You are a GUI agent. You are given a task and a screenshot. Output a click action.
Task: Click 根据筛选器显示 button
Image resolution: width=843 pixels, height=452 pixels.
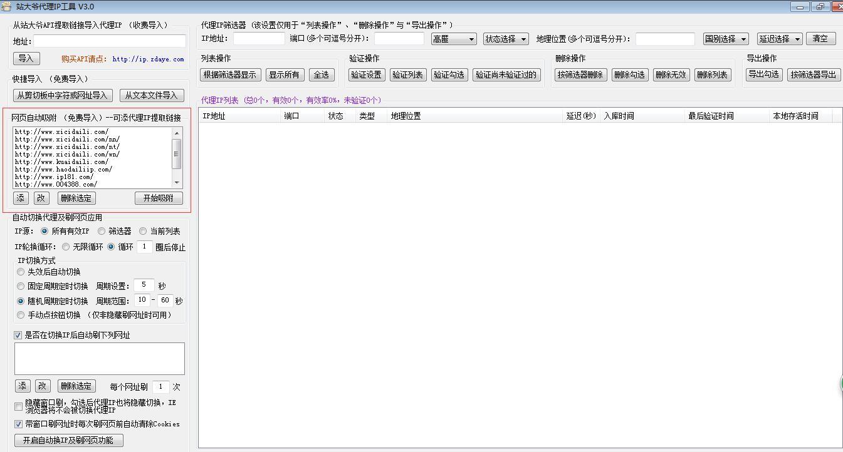[x=231, y=74]
